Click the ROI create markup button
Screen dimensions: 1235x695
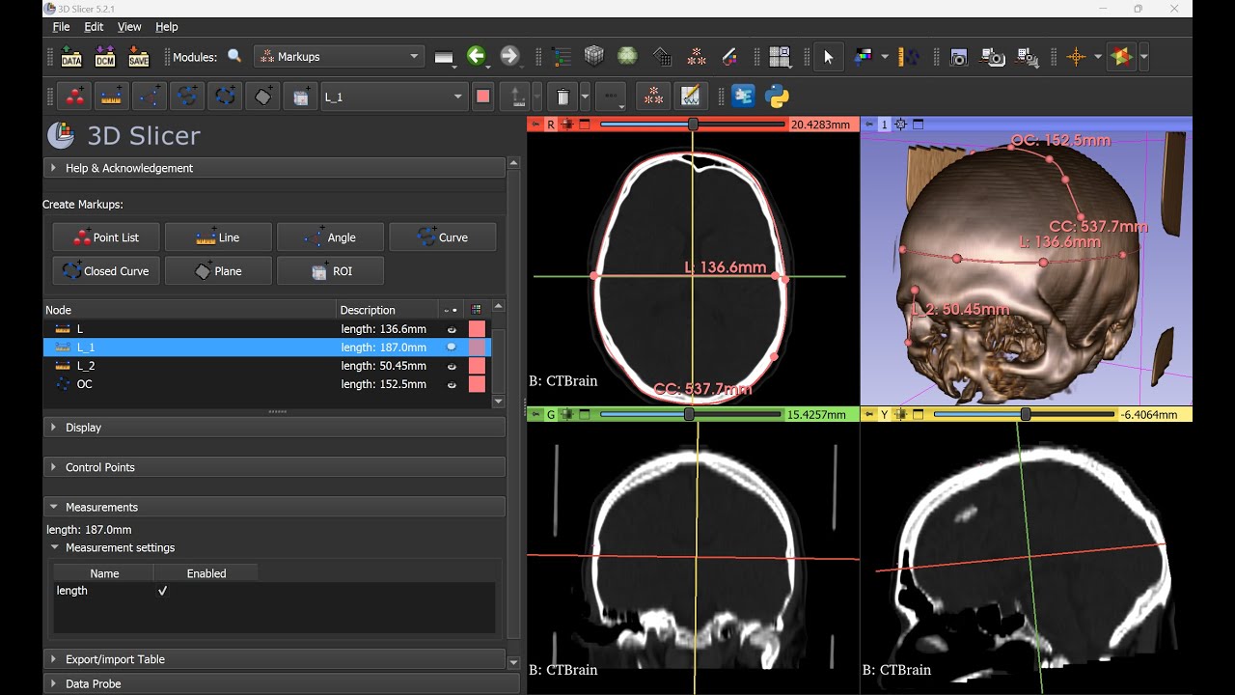click(x=330, y=271)
